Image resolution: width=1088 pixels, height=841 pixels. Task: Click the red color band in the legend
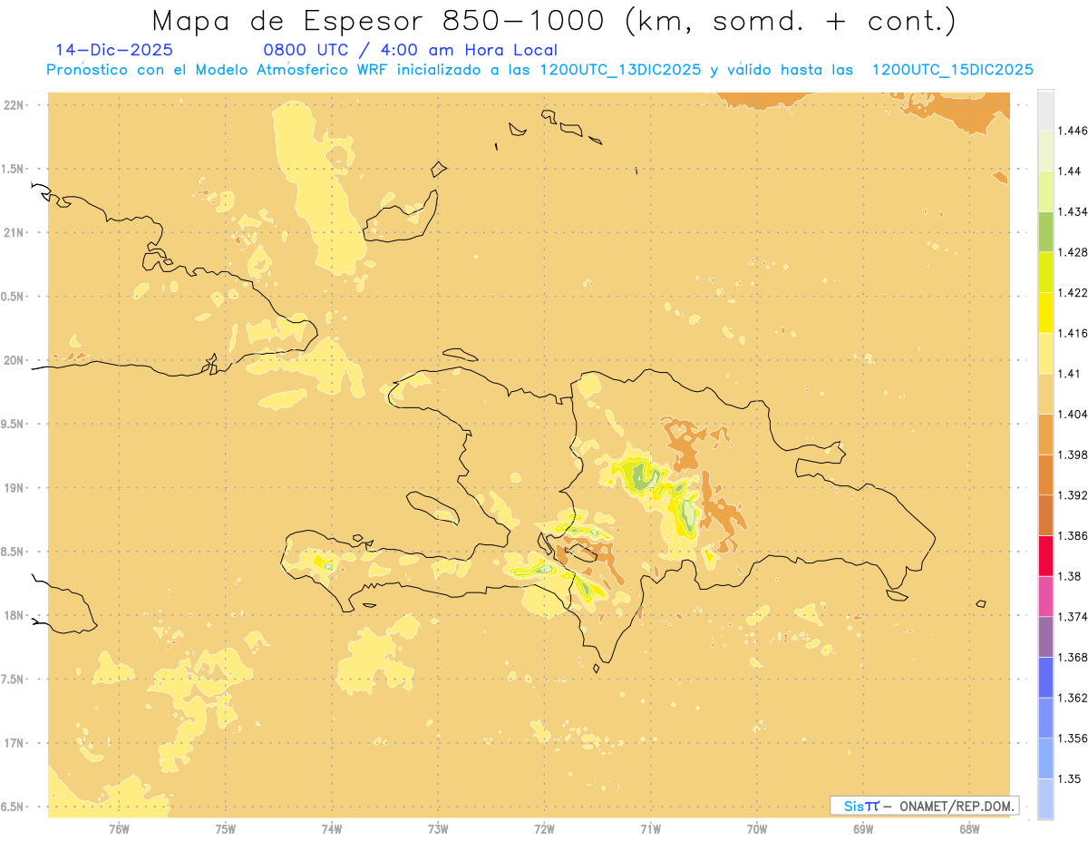tap(1045, 556)
